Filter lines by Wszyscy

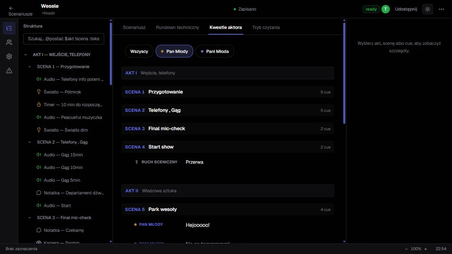pos(139,51)
